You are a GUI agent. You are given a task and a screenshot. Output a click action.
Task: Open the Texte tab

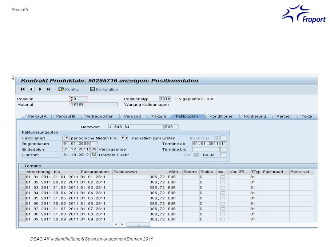coord(307,116)
